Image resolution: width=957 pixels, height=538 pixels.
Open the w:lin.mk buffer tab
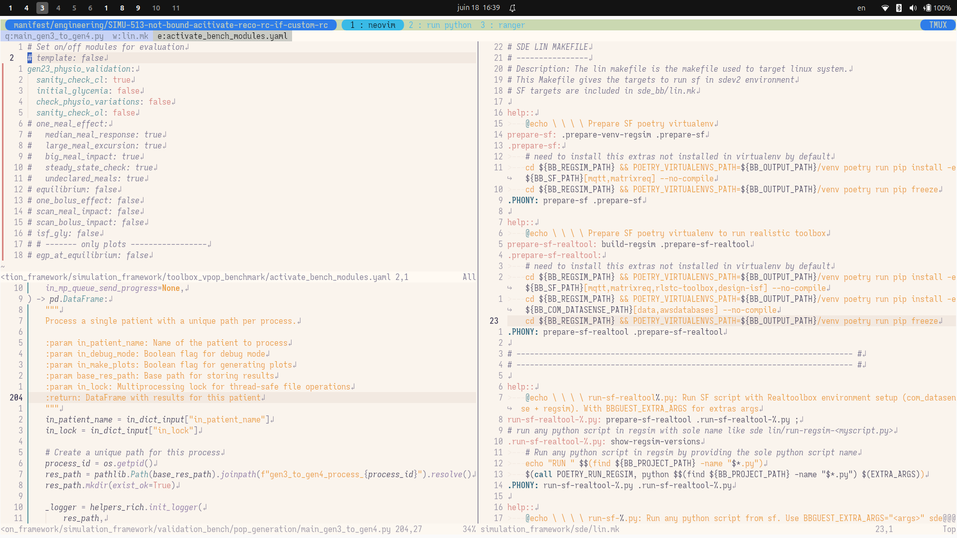(130, 36)
